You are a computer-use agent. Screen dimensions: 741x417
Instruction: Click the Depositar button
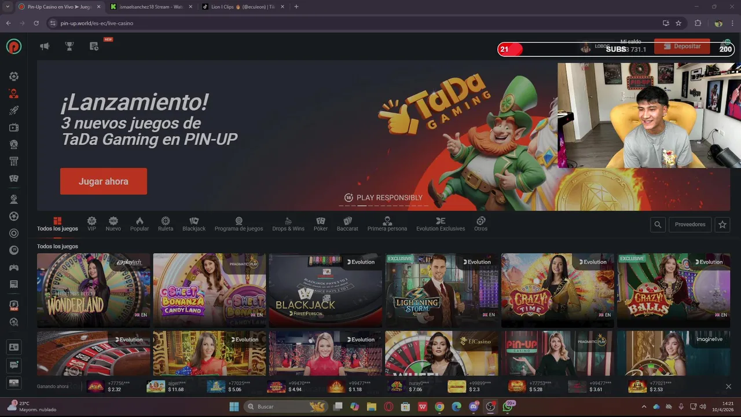click(682, 46)
